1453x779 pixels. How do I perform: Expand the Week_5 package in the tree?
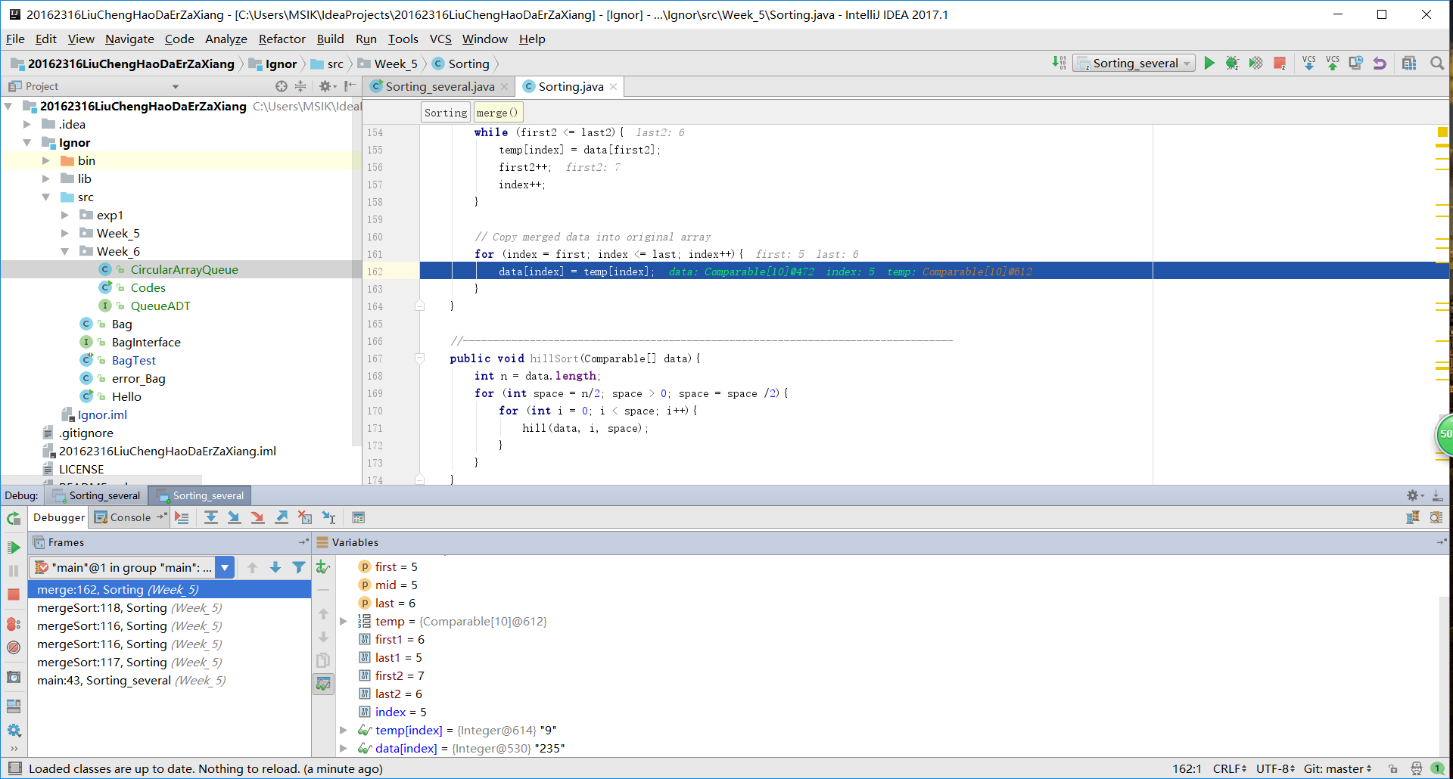65,233
